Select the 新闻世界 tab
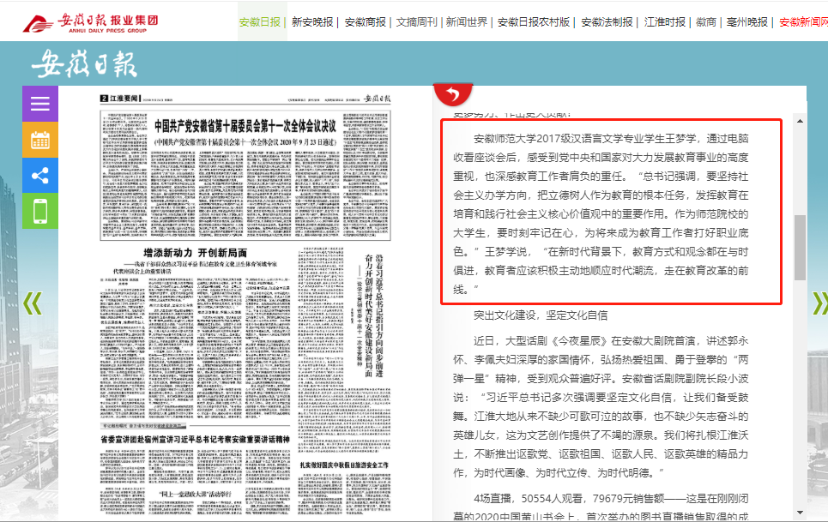828x522 pixels. (x=467, y=22)
